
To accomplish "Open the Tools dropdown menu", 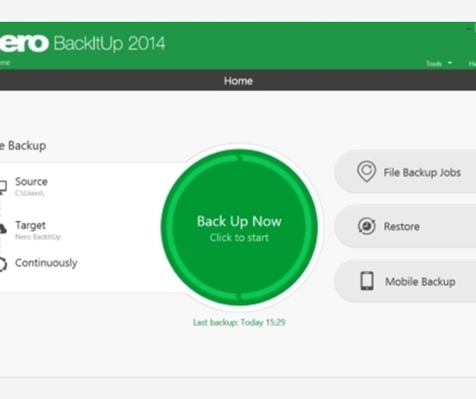I will 433,64.
